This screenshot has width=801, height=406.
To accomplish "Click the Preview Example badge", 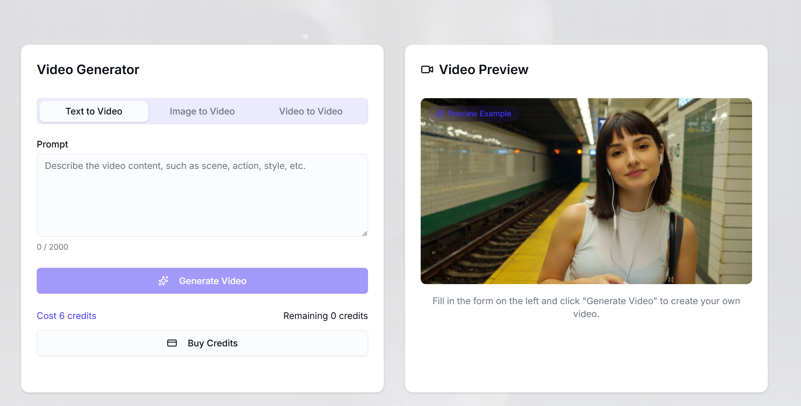I will 473,113.
